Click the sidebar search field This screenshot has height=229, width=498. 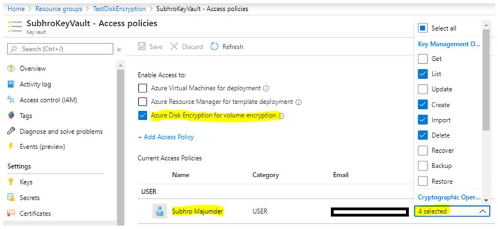point(60,49)
